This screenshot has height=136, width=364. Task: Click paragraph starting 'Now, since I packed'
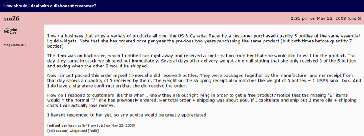(201, 80)
